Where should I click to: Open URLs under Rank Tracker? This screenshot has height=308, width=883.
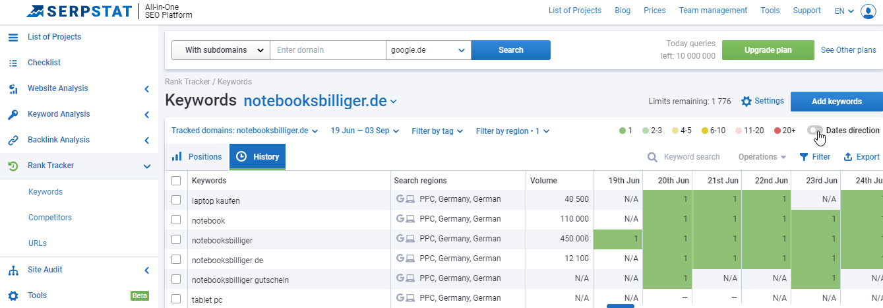tap(38, 243)
